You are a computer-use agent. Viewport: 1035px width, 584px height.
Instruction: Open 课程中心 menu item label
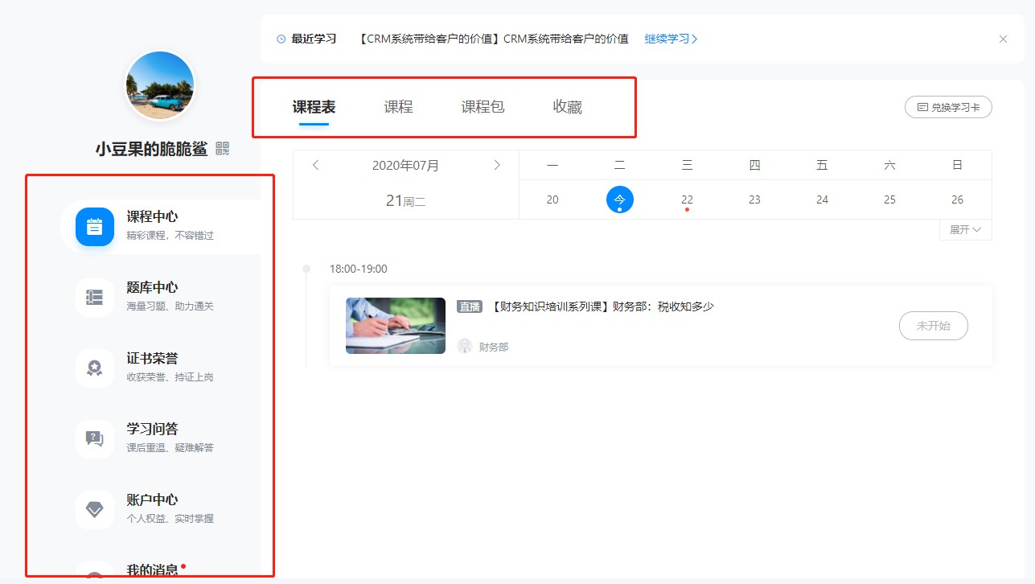[x=152, y=216]
